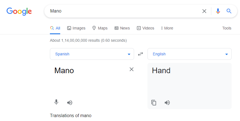The width and height of the screenshot is (240, 121).
Task: Open the Videos results tab
Action: coord(146,28)
